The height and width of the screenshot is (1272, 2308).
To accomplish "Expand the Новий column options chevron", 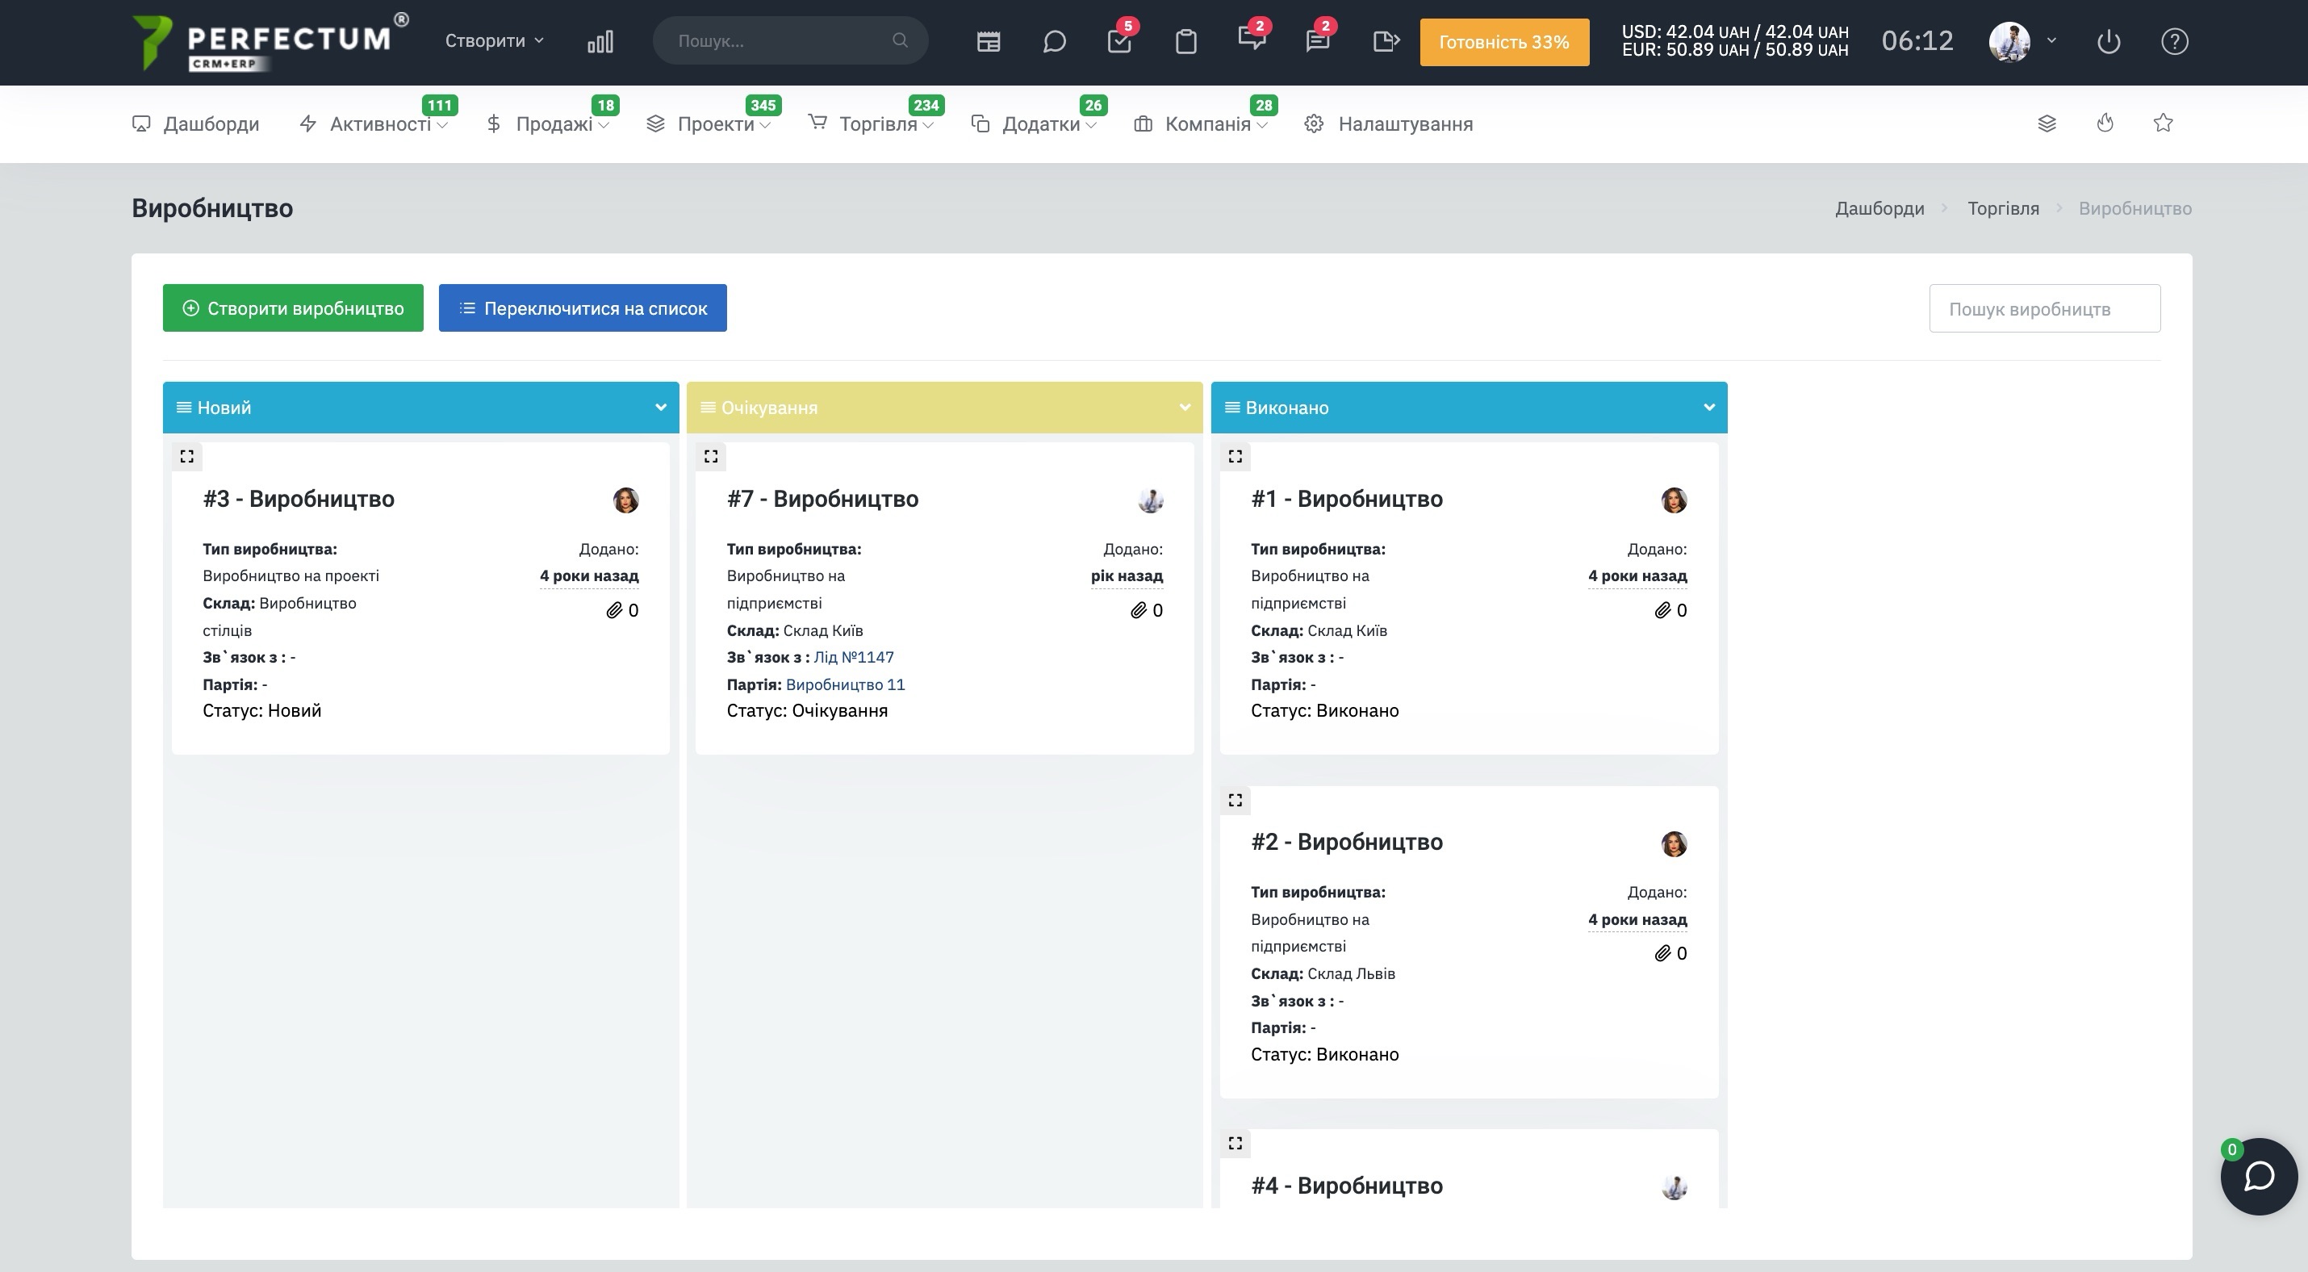I will (660, 407).
